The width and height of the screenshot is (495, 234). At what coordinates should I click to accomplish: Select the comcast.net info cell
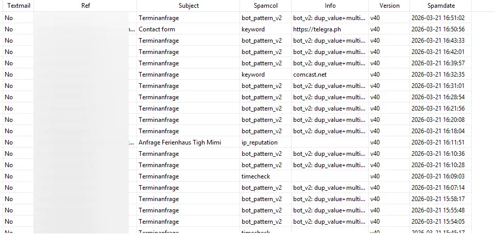[x=310, y=75]
